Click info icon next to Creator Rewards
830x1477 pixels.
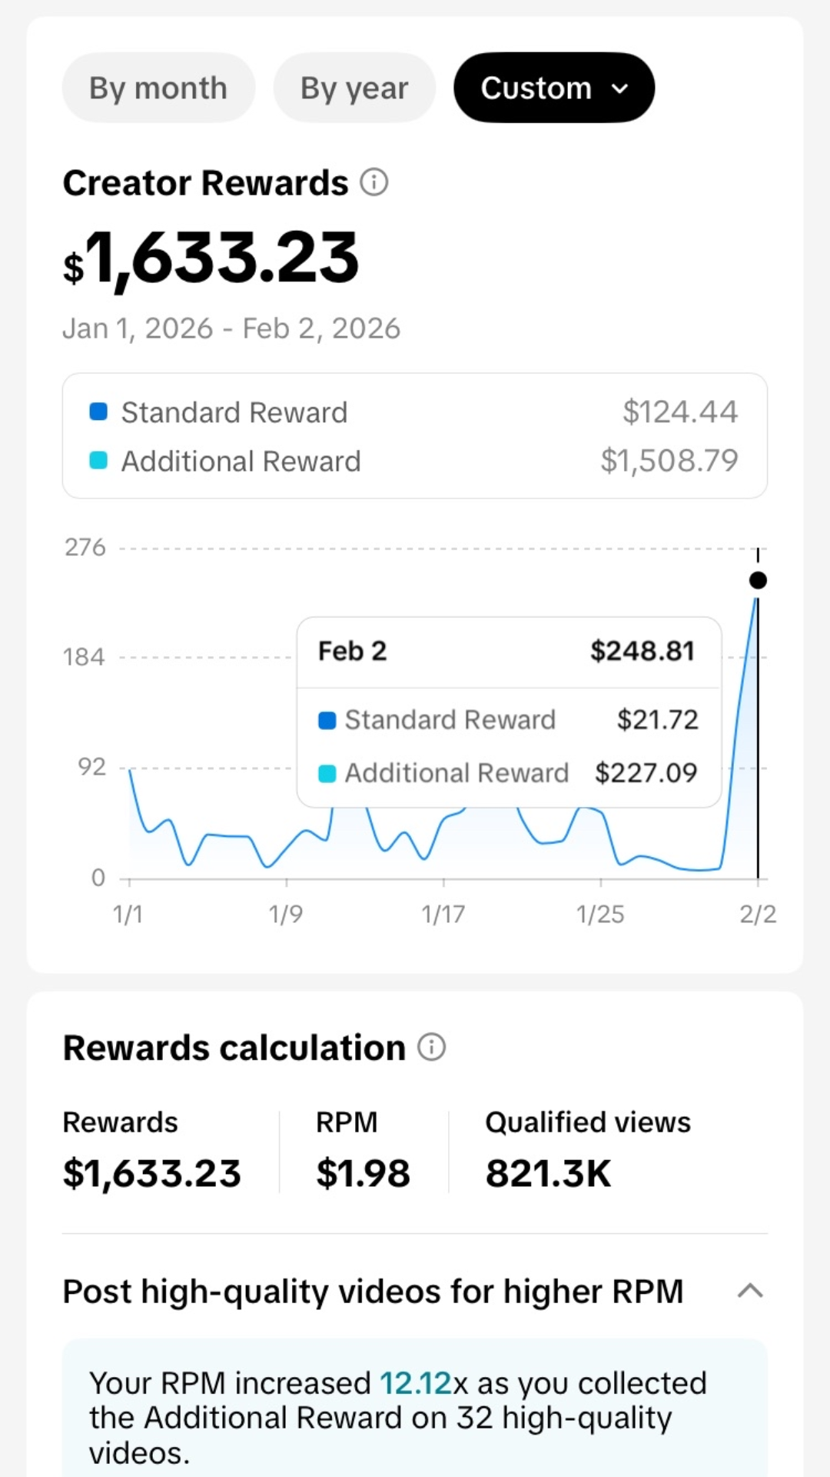coord(374,183)
